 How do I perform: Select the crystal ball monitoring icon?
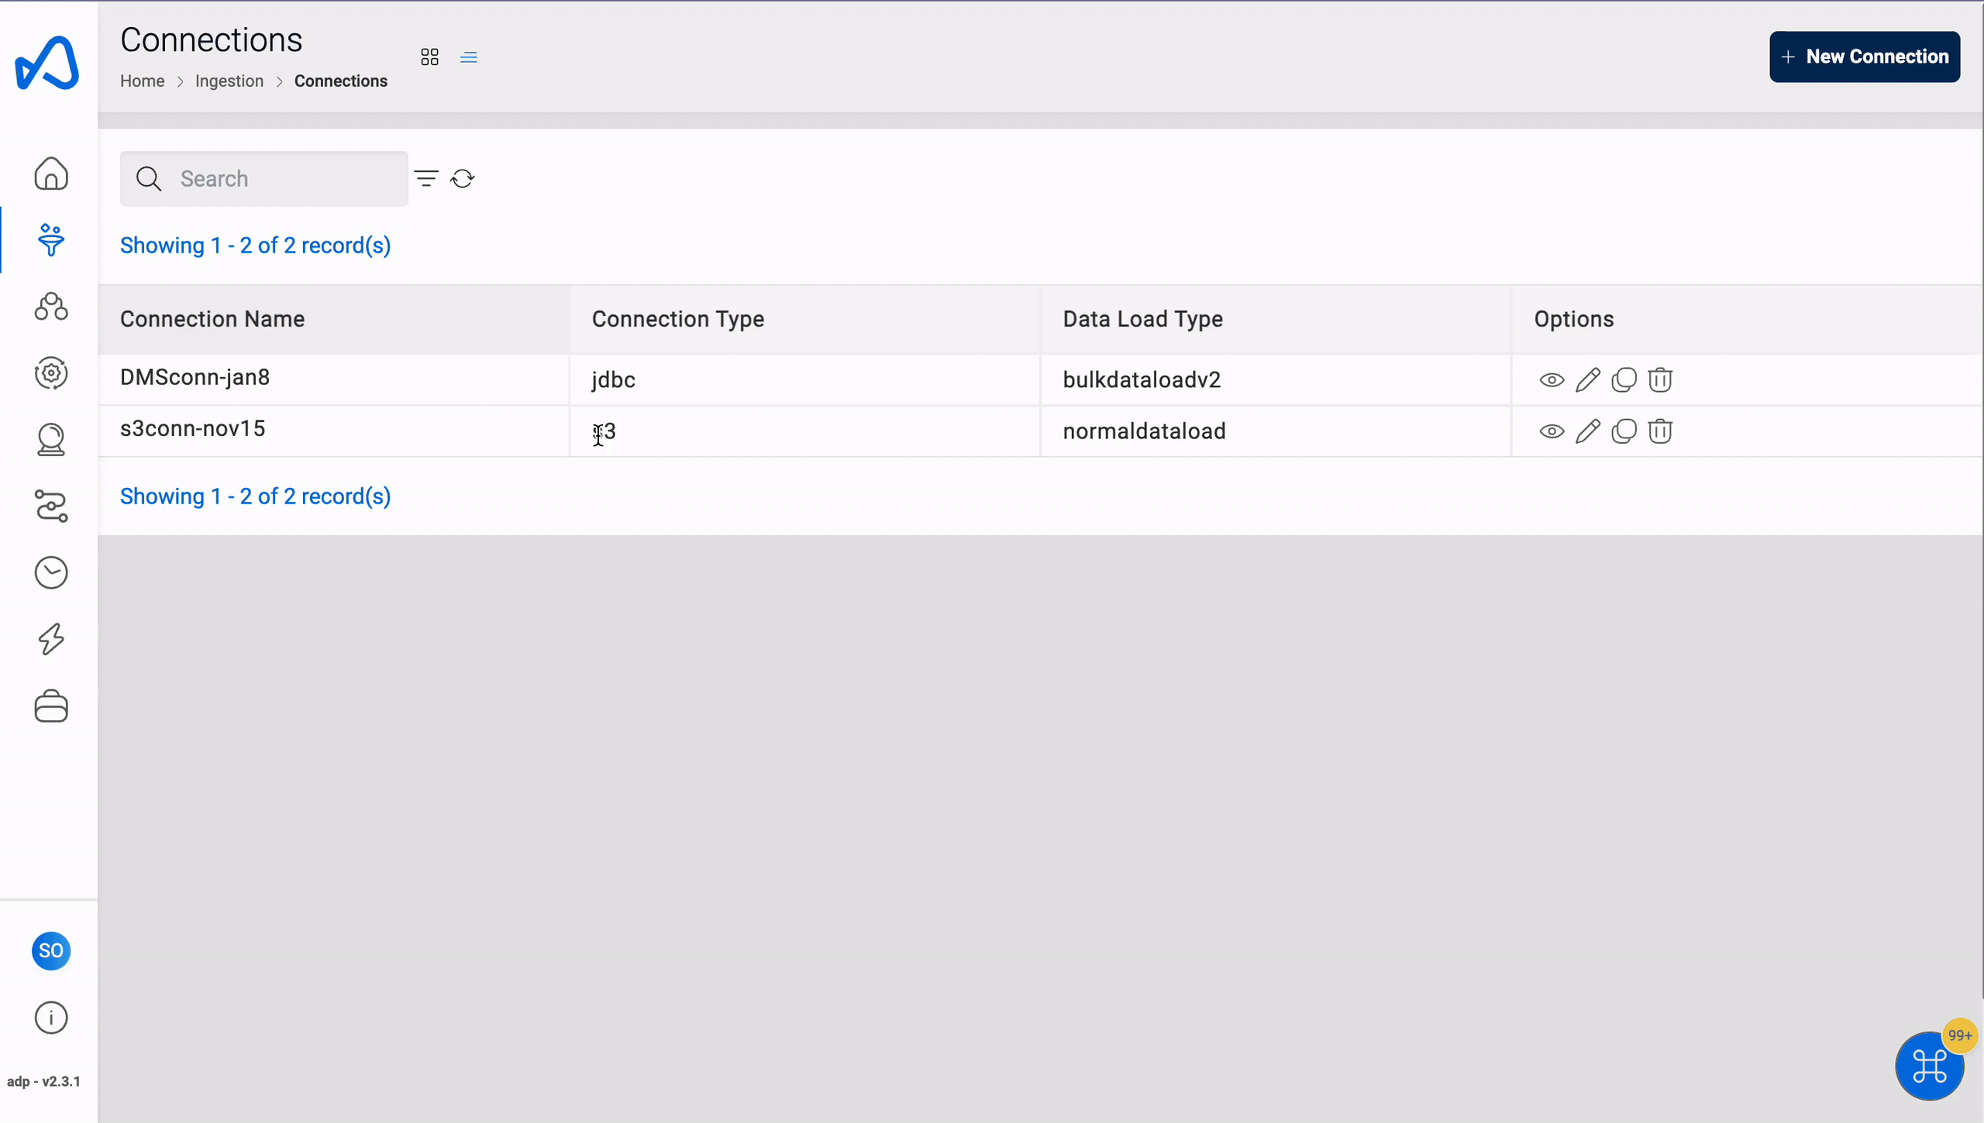coord(50,440)
